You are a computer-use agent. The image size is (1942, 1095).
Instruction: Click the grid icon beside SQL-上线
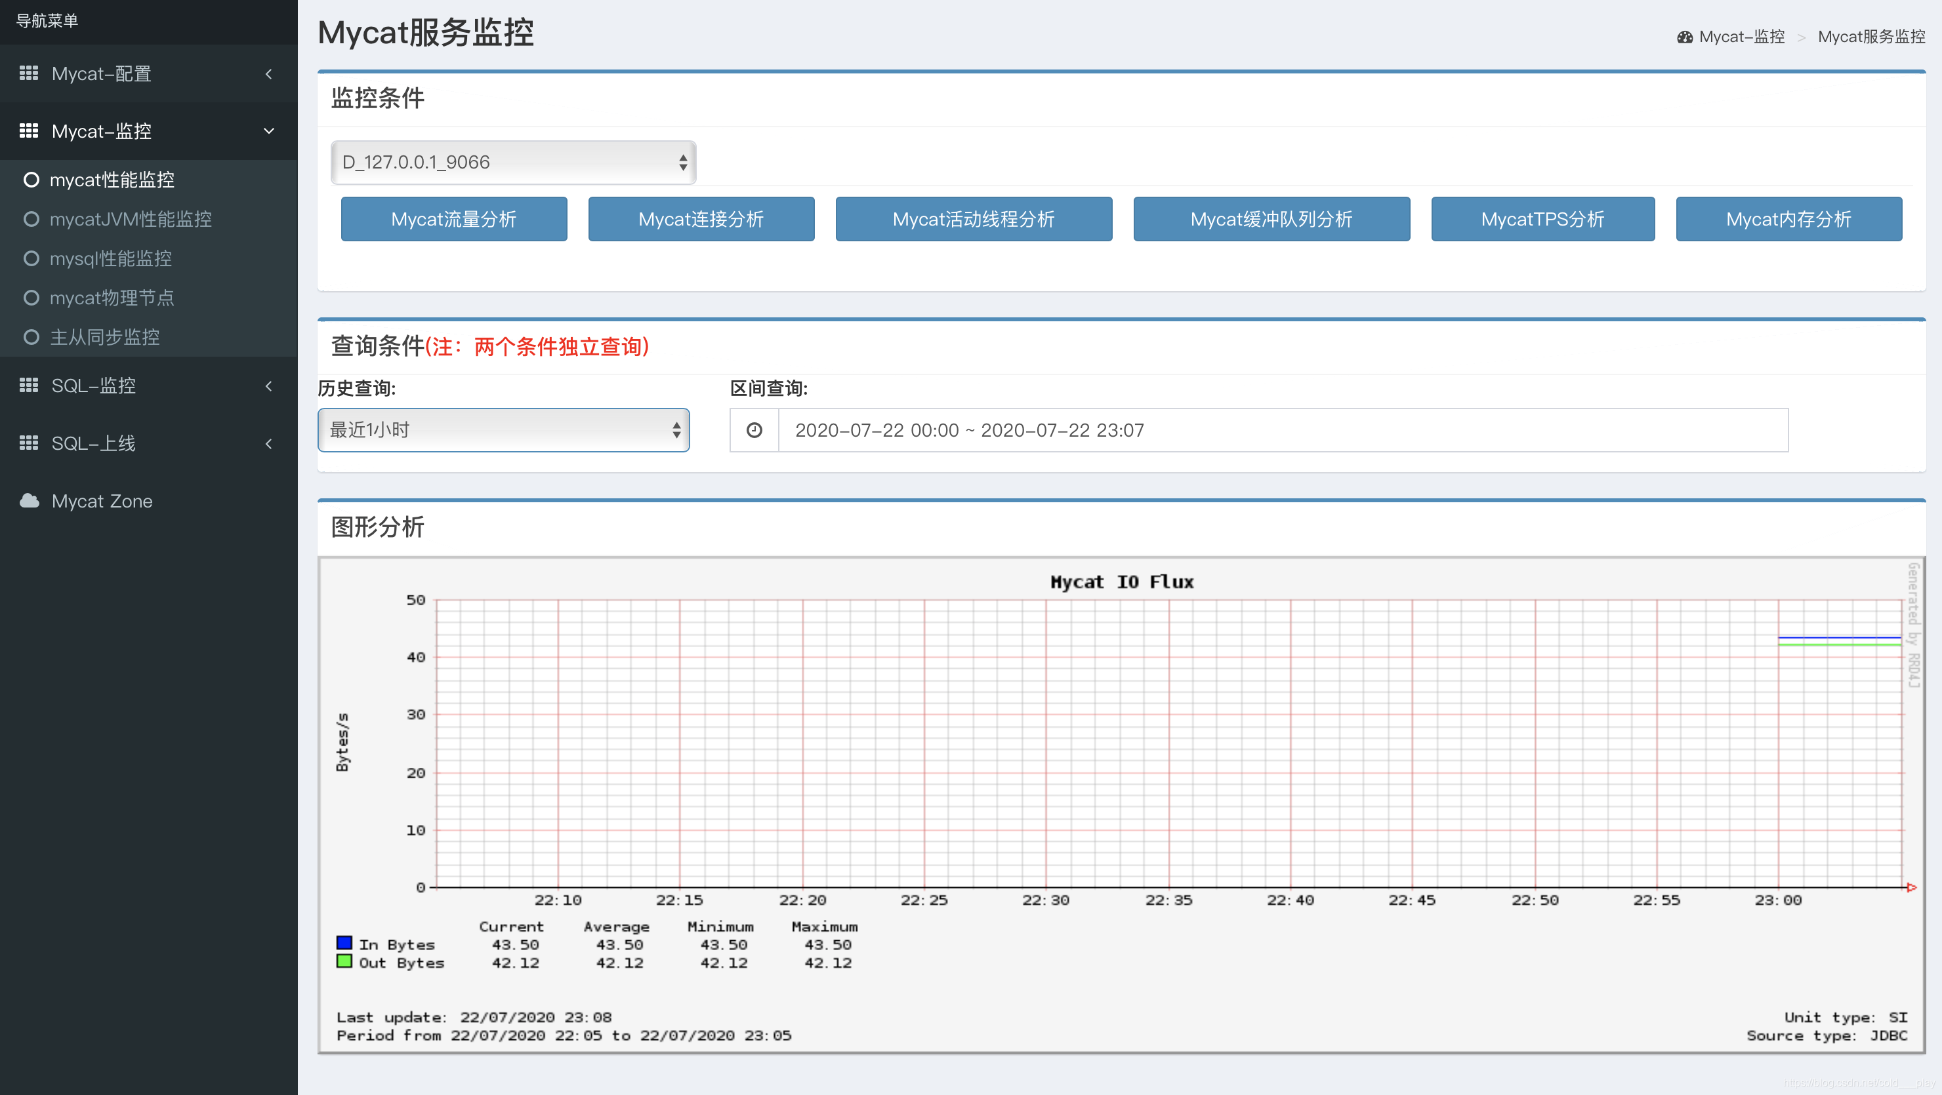[x=29, y=443]
